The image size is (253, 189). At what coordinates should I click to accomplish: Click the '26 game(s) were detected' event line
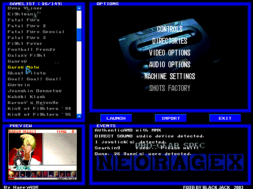click(x=143, y=154)
